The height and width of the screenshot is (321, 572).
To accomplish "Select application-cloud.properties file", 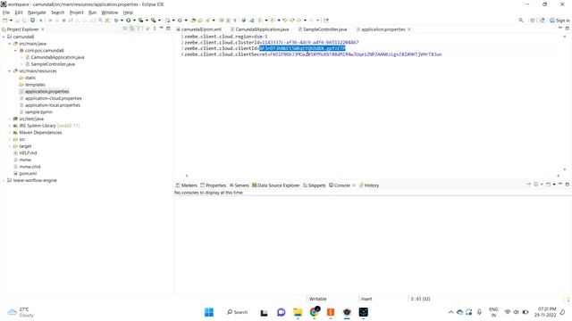I will pyautogui.click(x=54, y=98).
